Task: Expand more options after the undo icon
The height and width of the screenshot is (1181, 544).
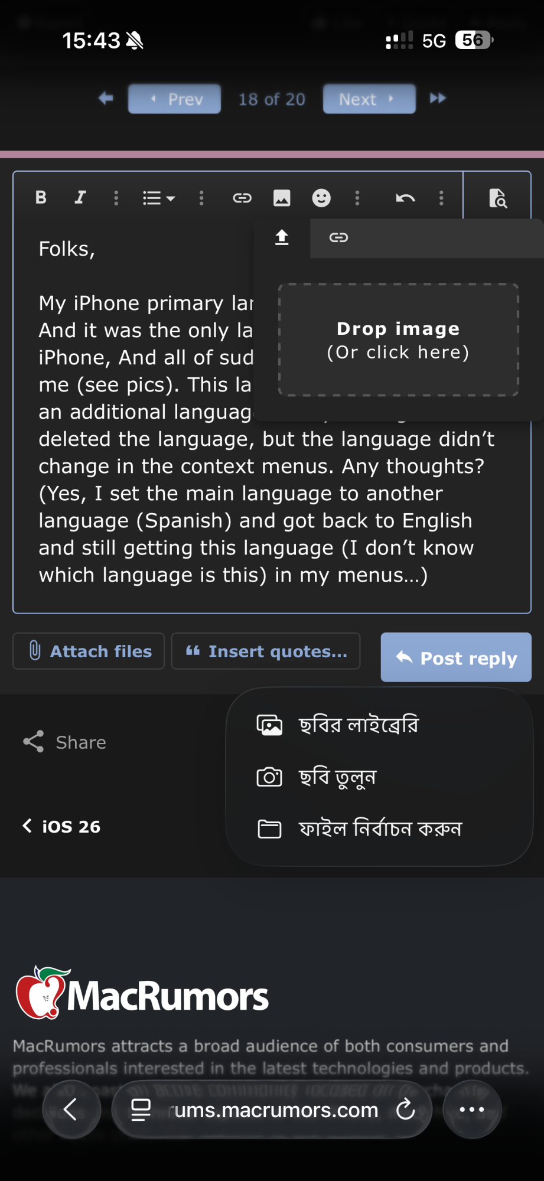Action: pyautogui.click(x=441, y=198)
